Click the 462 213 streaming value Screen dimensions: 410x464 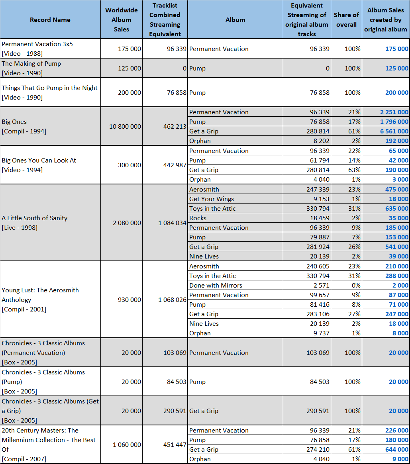[x=175, y=126]
